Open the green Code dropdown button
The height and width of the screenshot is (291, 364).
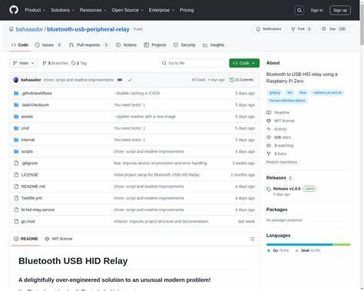(244, 63)
